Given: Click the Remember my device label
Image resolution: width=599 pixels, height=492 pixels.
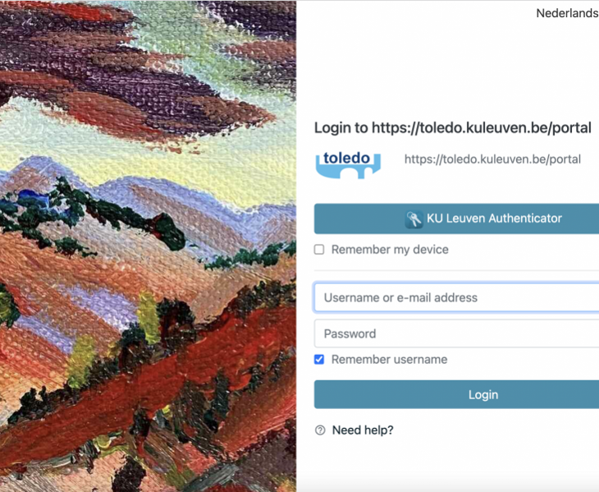Looking at the screenshot, I should point(390,250).
